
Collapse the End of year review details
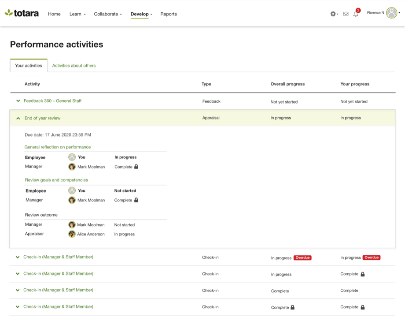pos(18,118)
